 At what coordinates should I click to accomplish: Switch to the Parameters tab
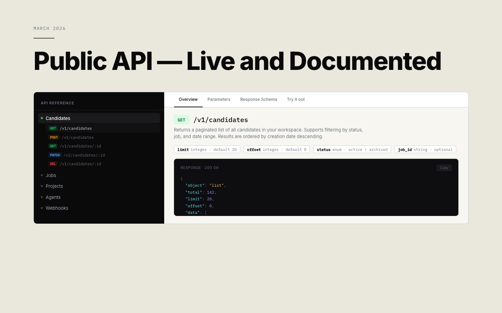219,99
